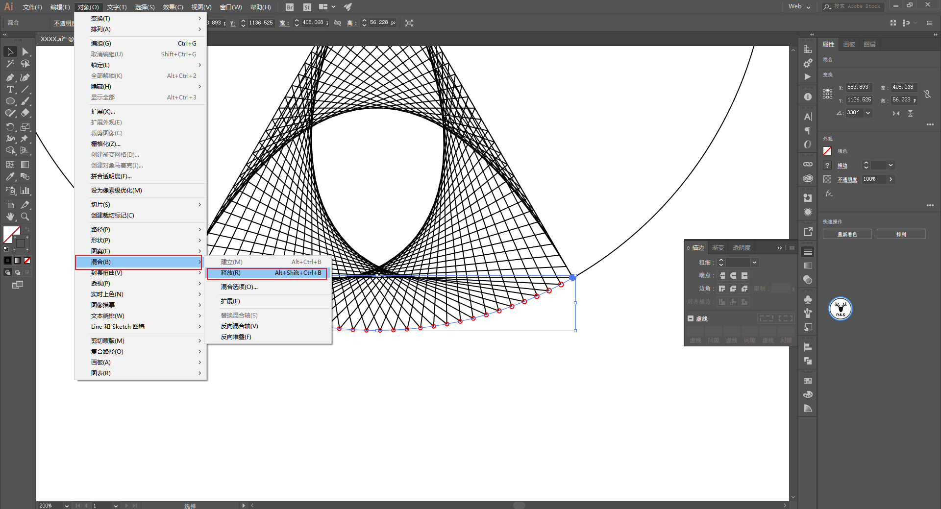This screenshot has width=941, height=509.
Task: Click the 重新着色 button
Action: tap(847, 234)
